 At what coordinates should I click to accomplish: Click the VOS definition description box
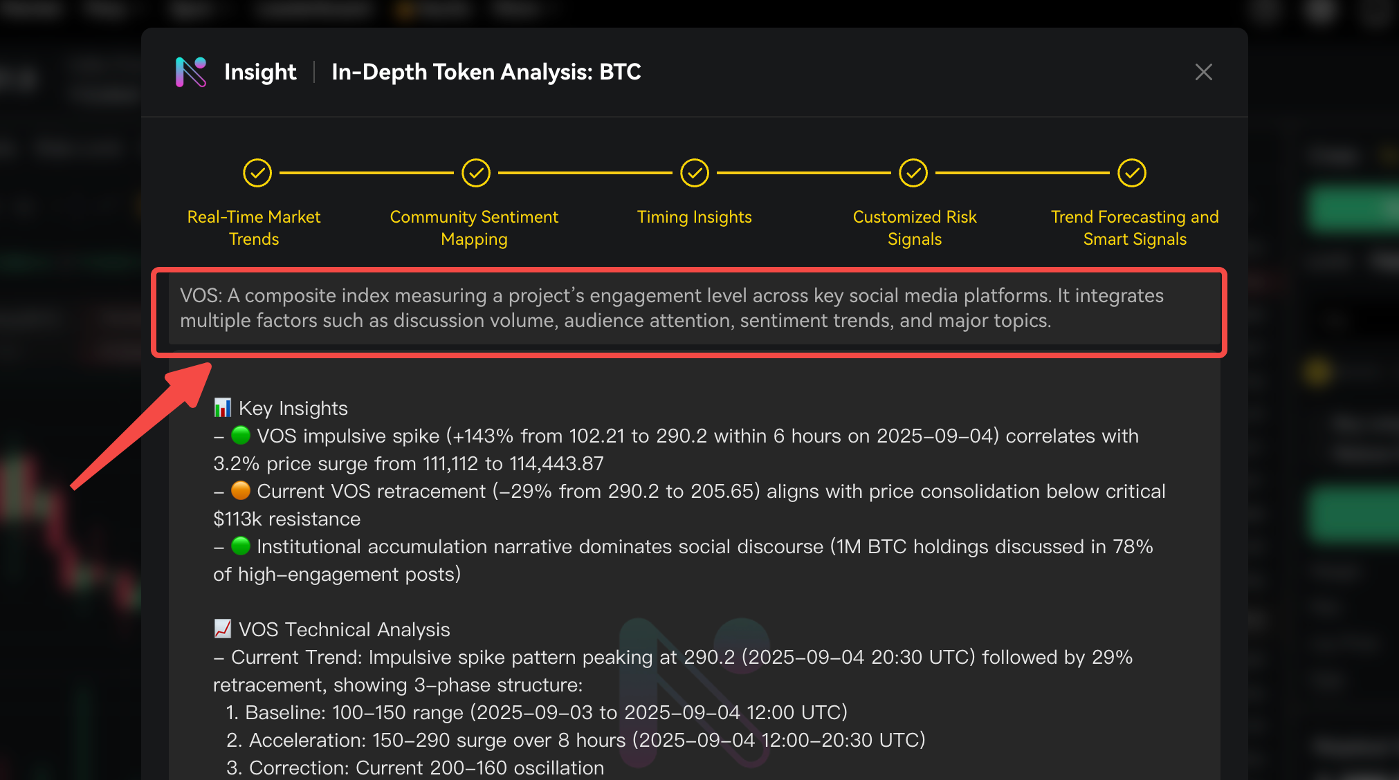click(x=688, y=308)
